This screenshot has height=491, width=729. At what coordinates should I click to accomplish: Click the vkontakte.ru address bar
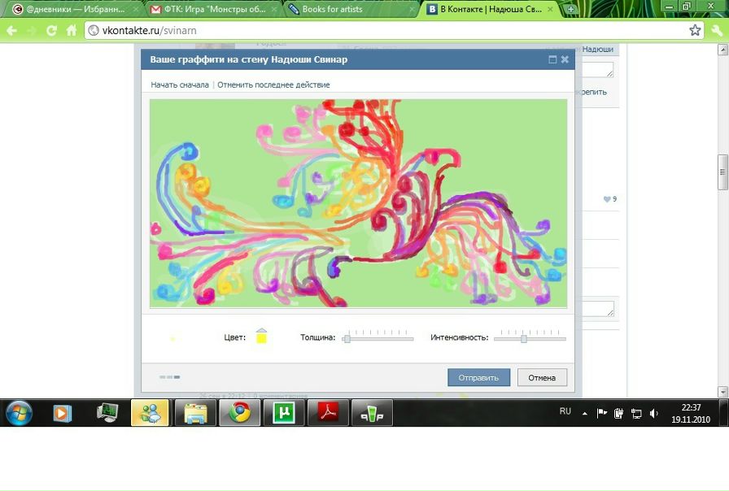point(382,30)
